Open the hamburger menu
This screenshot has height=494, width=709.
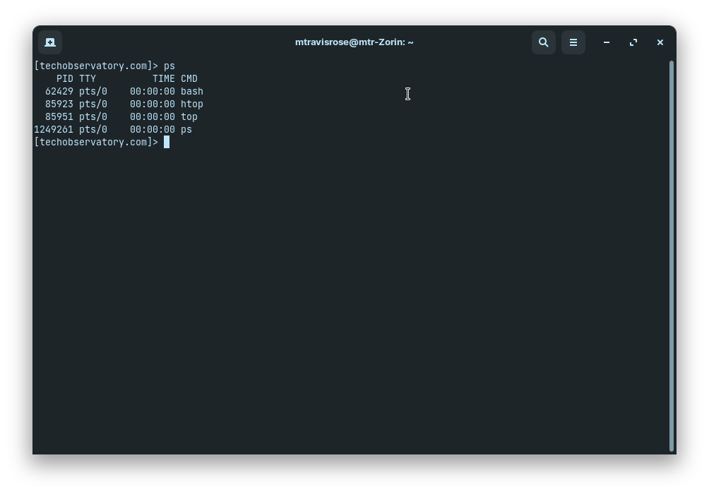[x=573, y=42]
